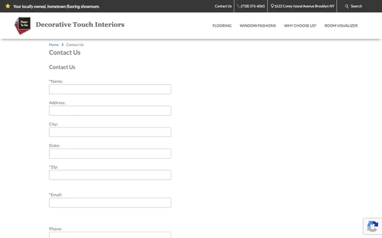Click the 'Your locally owned, hometown flooring showroom.' text
Screen dimensions: 382x238
56,6
